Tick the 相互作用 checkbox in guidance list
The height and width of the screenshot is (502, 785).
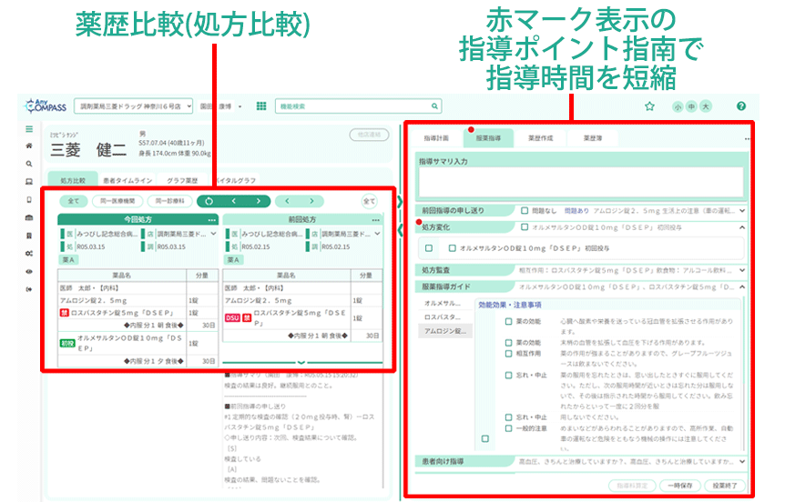509,354
